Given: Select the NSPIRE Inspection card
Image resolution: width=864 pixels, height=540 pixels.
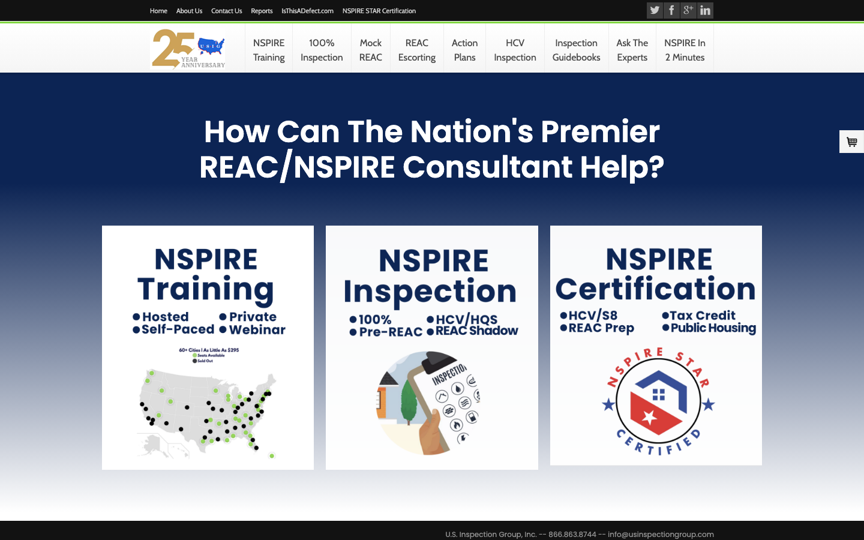Looking at the screenshot, I should click(432, 347).
